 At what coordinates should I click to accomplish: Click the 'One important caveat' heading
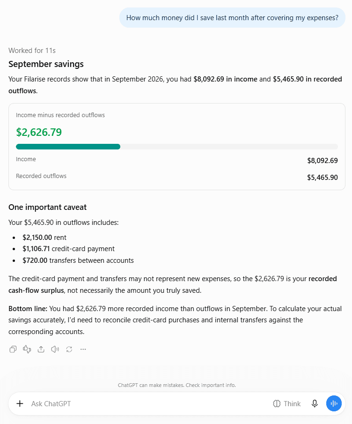pyautogui.click(x=48, y=207)
